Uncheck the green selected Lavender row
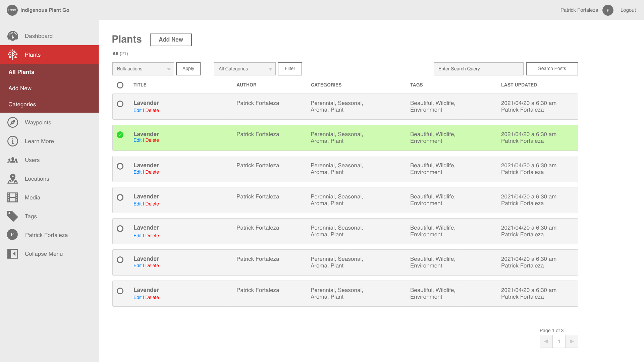The height and width of the screenshot is (362, 644). (x=120, y=135)
